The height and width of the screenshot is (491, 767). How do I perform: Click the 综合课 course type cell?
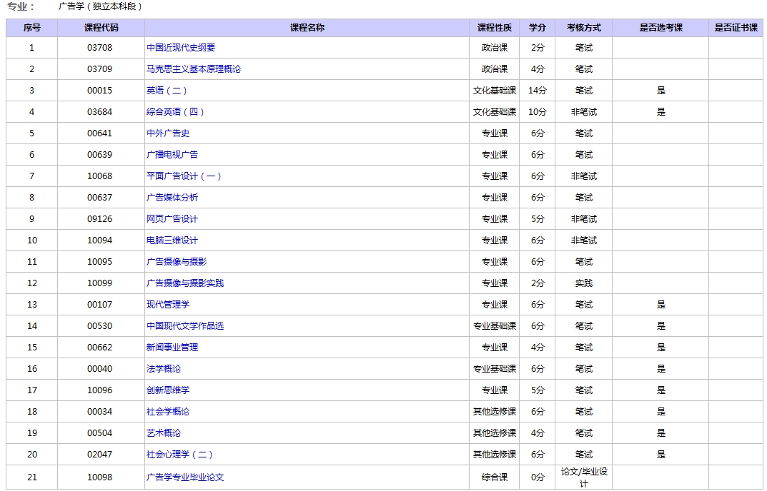pos(495,477)
